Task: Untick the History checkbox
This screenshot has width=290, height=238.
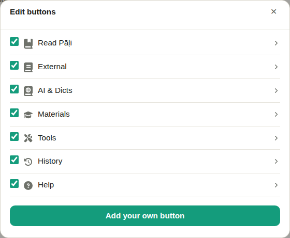Action: [15, 160]
